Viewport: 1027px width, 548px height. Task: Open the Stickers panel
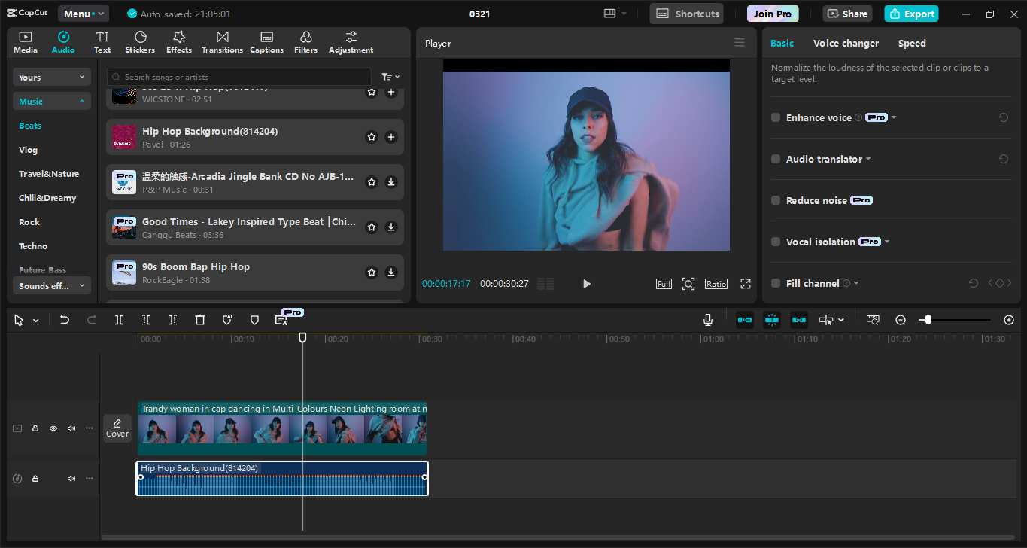[x=140, y=41]
